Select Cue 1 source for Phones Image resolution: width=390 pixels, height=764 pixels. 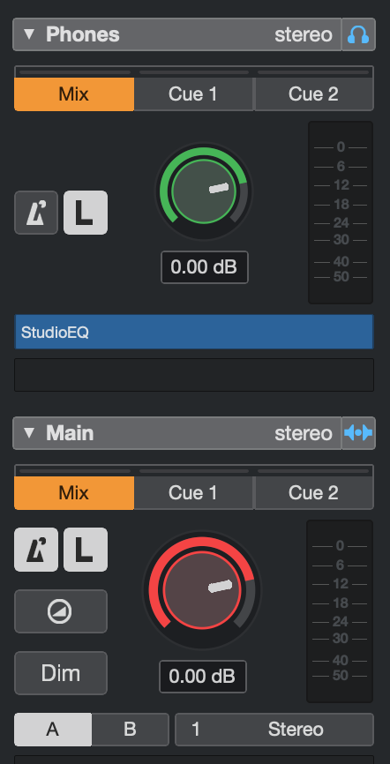click(193, 94)
